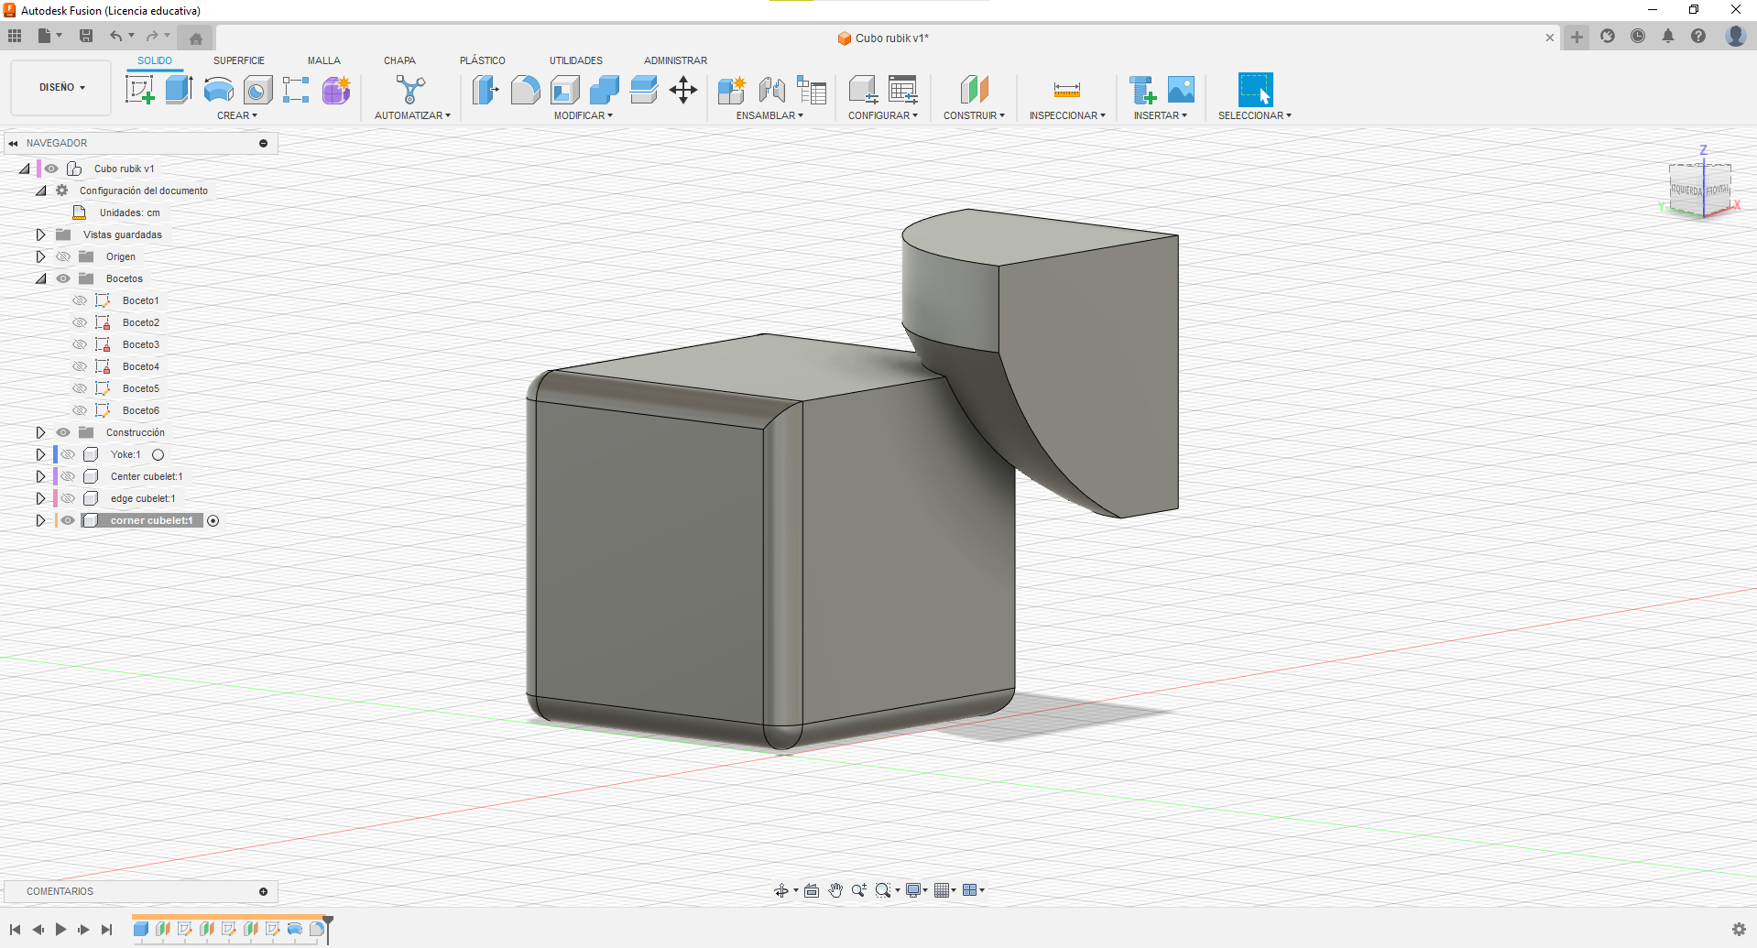
Task: Click the Save disk icon
Action: (x=86, y=36)
